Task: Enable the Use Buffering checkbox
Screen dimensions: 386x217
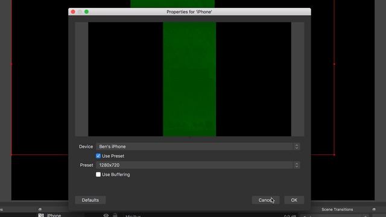Action: point(98,174)
